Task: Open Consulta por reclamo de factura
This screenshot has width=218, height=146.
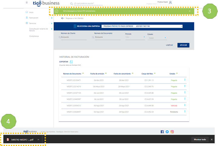Action: click(39, 30)
